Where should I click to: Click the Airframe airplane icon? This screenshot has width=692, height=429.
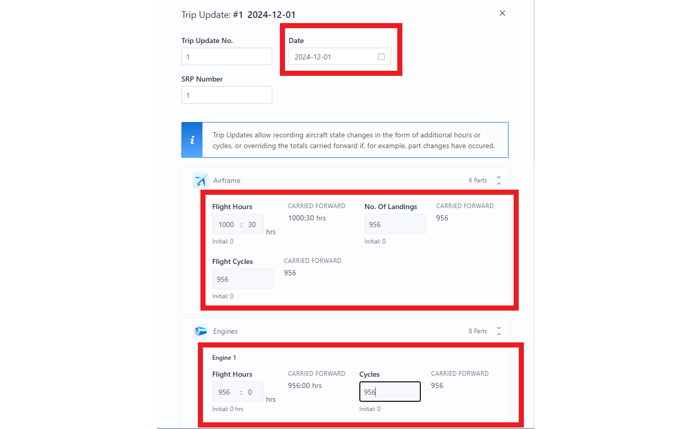[200, 180]
